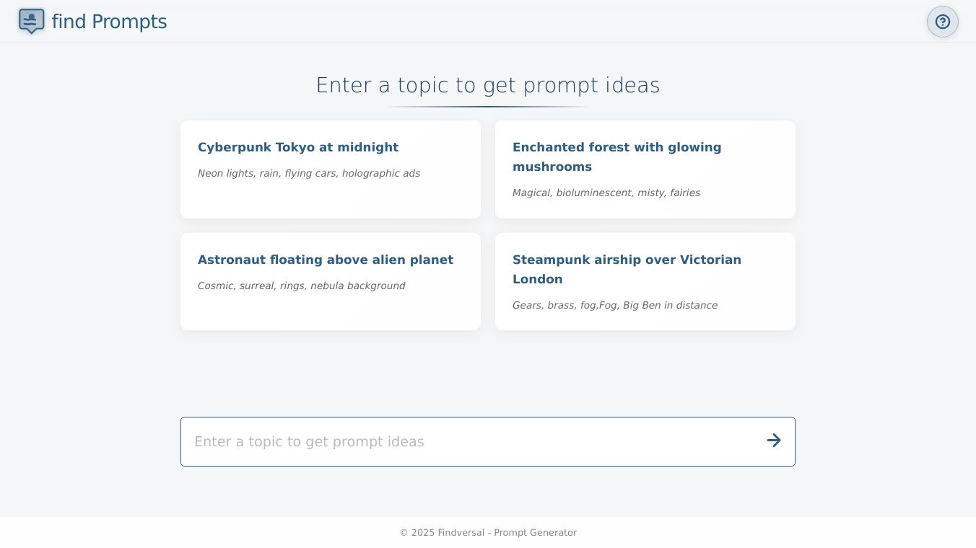Click the find Prompts logo icon
This screenshot has width=976, height=548.
[31, 21]
